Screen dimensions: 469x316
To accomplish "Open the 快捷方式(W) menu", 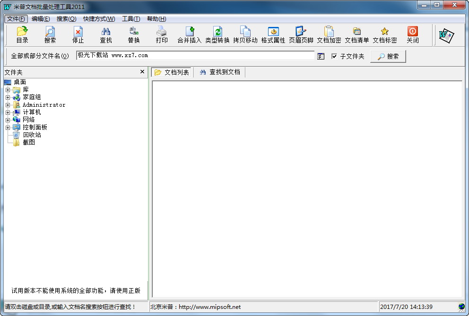I will coord(99,19).
